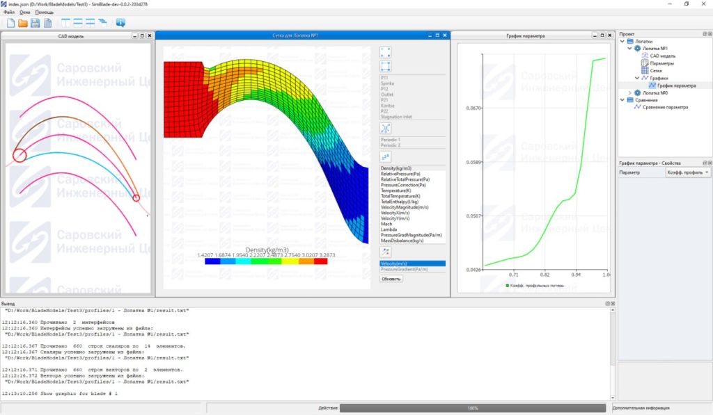This screenshot has height=415, width=713.
Task: Expand the Лопатка №0 tree node
Action: click(x=629, y=92)
